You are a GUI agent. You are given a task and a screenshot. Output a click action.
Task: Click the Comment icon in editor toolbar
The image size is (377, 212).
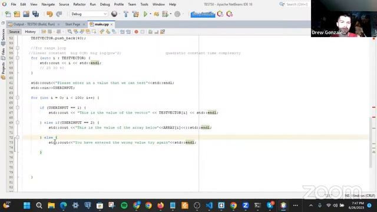150,32
